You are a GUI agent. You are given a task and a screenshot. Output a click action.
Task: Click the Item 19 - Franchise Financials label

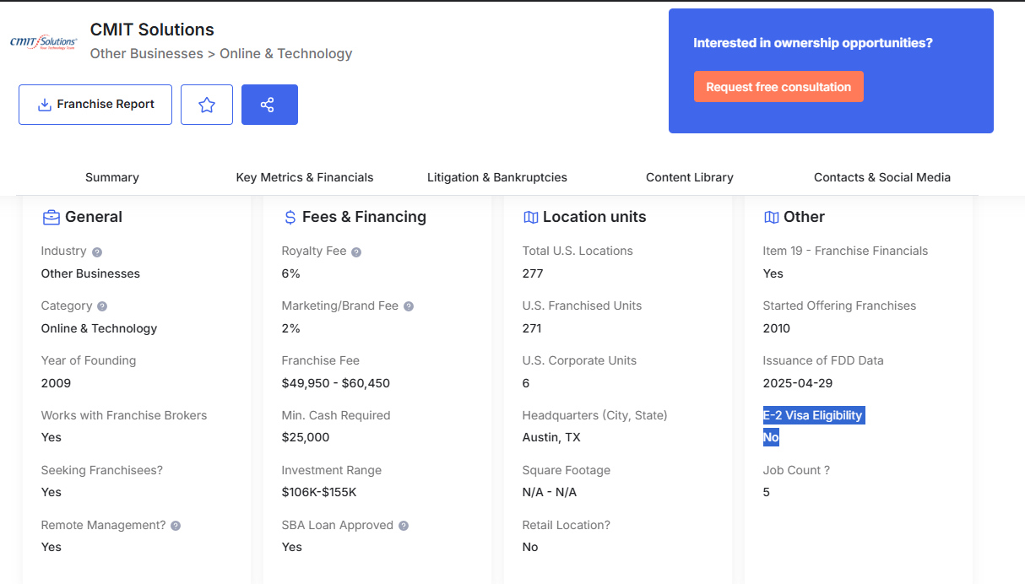coord(845,251)
